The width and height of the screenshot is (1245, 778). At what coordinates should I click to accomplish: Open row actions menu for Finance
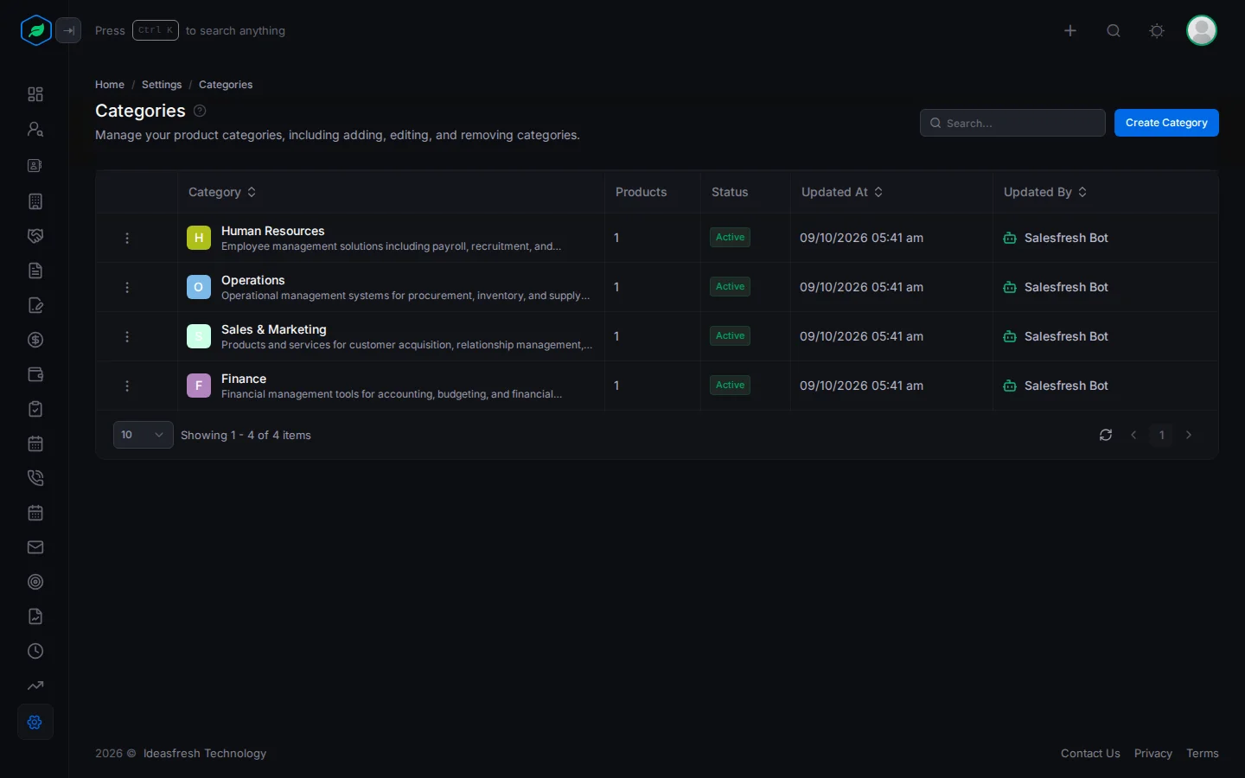[x=127, y=386]
